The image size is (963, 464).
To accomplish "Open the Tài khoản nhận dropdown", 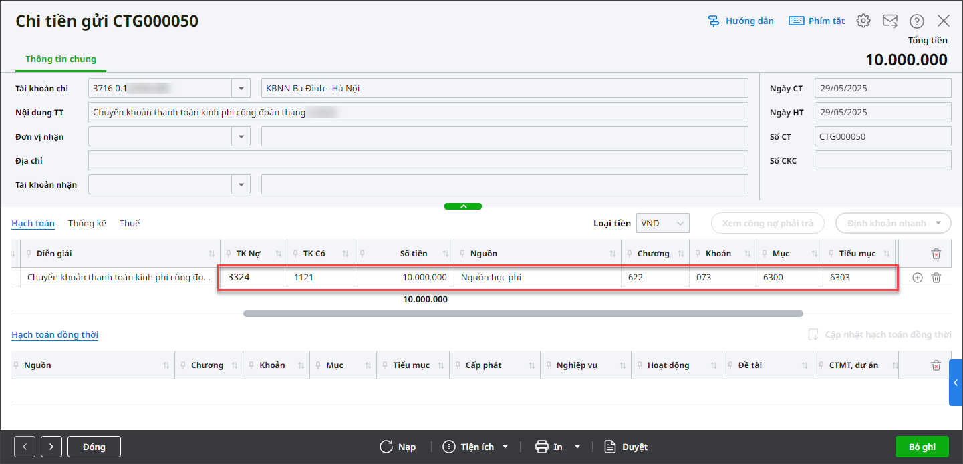I will [241, 184].
